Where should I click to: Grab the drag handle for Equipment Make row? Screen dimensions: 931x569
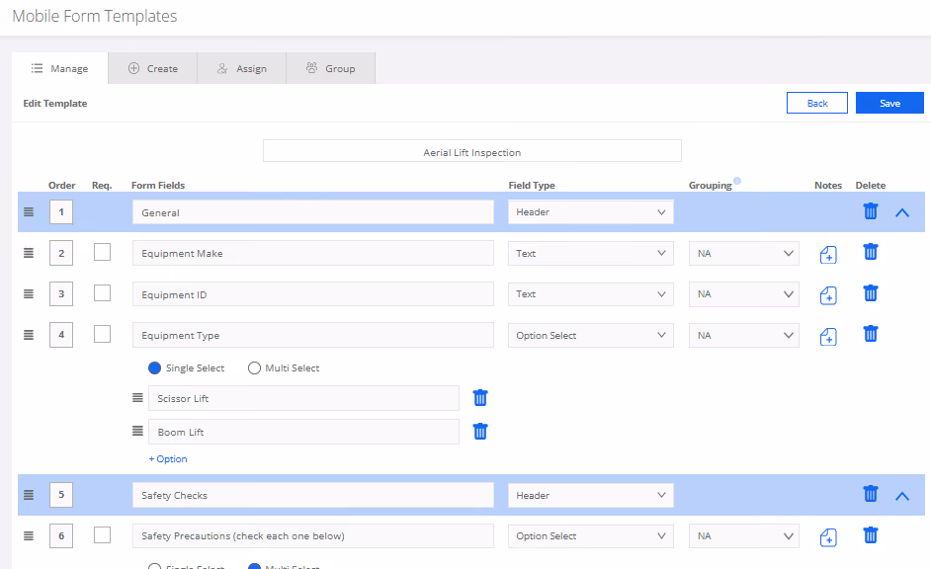coord(29,253)
